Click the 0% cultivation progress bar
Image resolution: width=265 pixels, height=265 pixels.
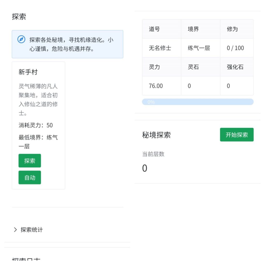point(198,102)
